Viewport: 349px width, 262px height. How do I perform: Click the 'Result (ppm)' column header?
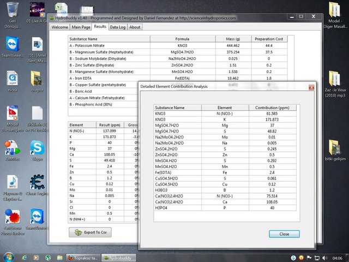(110, 125)
